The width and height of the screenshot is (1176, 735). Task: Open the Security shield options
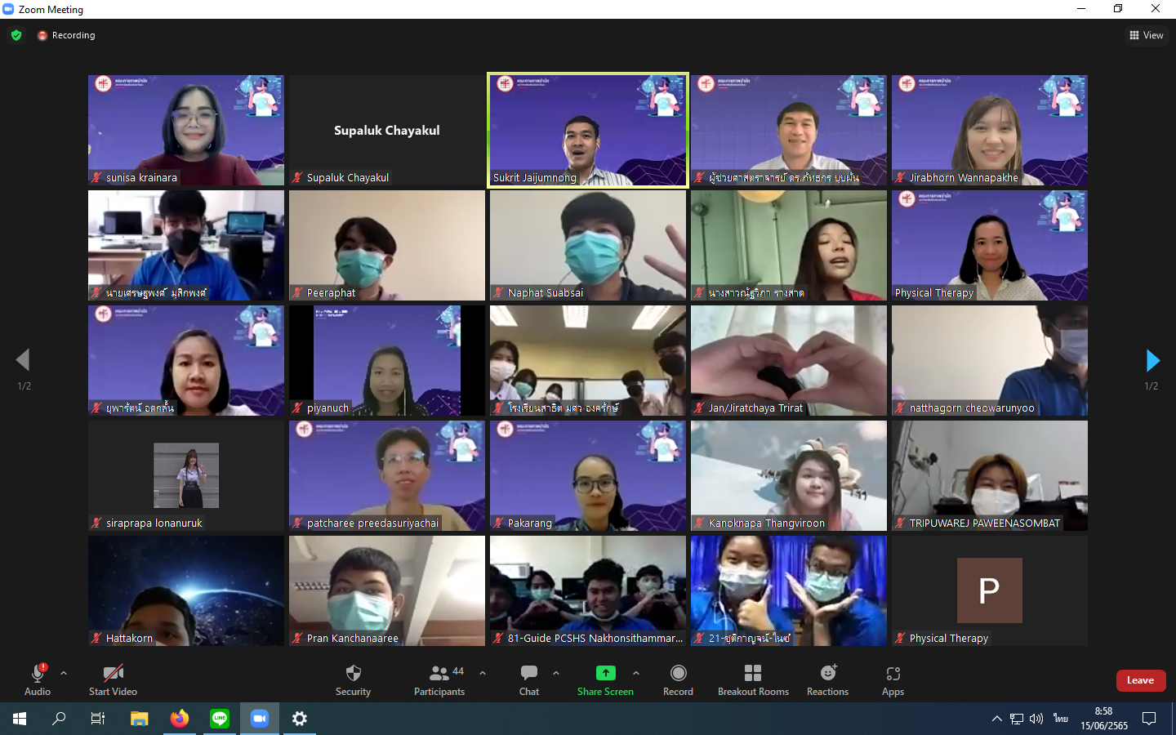pos(353,679)
